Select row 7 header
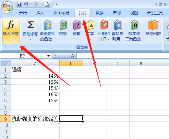 click(6, 107)
